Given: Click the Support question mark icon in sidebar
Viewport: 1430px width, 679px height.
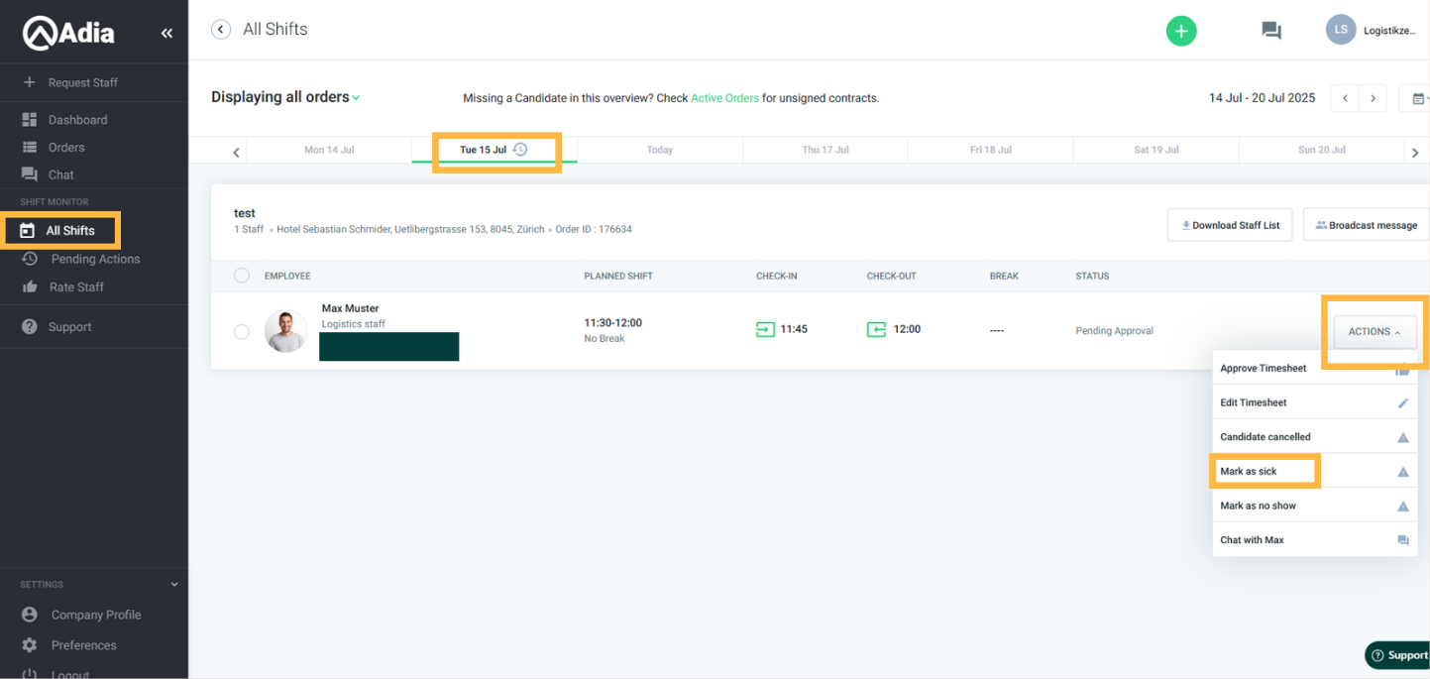Looking at the screenshot, I should pos(30,327).
